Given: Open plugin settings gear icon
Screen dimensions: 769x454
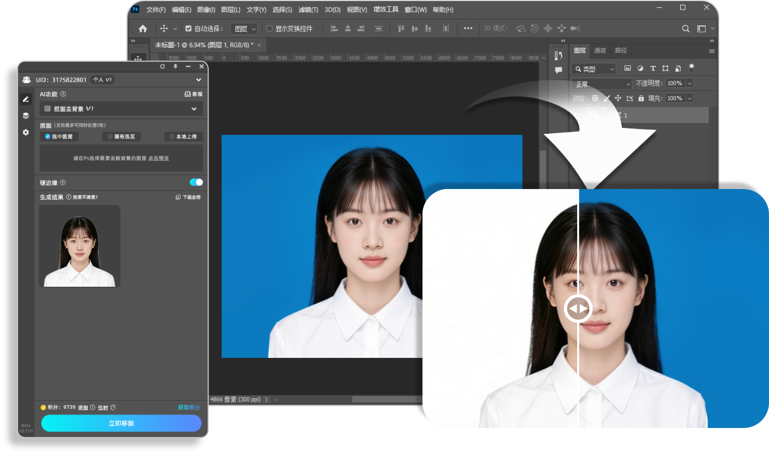Looking at the screenshot, I should click(26, 132).
